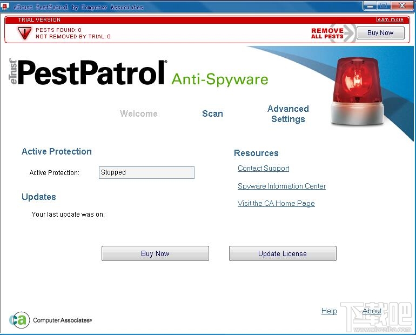This screenshot has width=416, height=335.
Task: Click the CA Computer Associates logo
Action: (50, 320)
